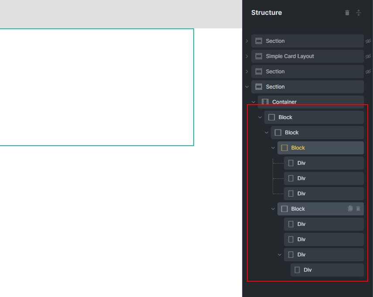
Task: Toggle visibility of the Section above Simple Card Layout
Action: tap(368, 41)
